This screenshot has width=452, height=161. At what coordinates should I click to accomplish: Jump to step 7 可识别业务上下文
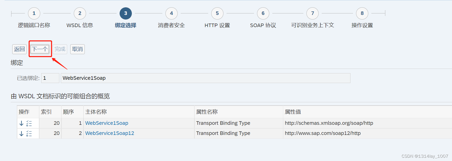[313, 13]
